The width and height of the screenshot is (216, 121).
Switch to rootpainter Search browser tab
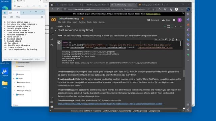pyautogui.click(x=69, y=5)
